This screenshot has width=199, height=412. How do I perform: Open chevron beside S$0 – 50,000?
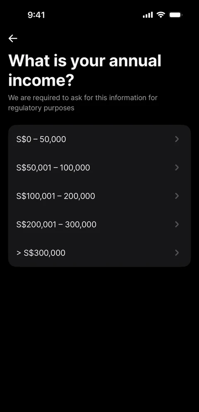177,139
